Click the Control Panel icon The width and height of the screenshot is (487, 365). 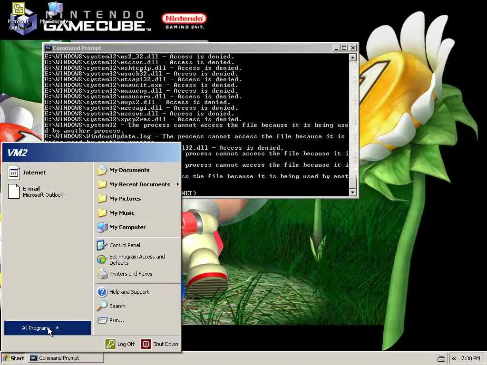click(102, 245)
